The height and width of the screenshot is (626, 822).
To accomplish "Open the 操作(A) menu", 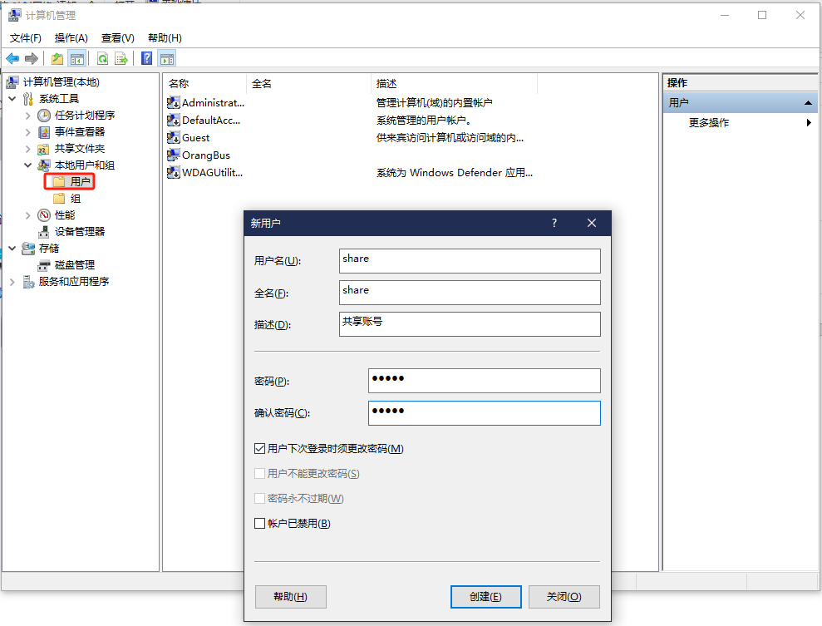I will [x=71, y=38].
